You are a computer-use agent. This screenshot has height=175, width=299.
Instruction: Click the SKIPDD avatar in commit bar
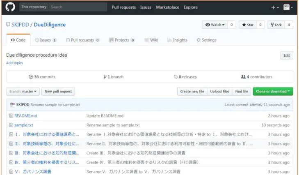(x=12, y=104)
